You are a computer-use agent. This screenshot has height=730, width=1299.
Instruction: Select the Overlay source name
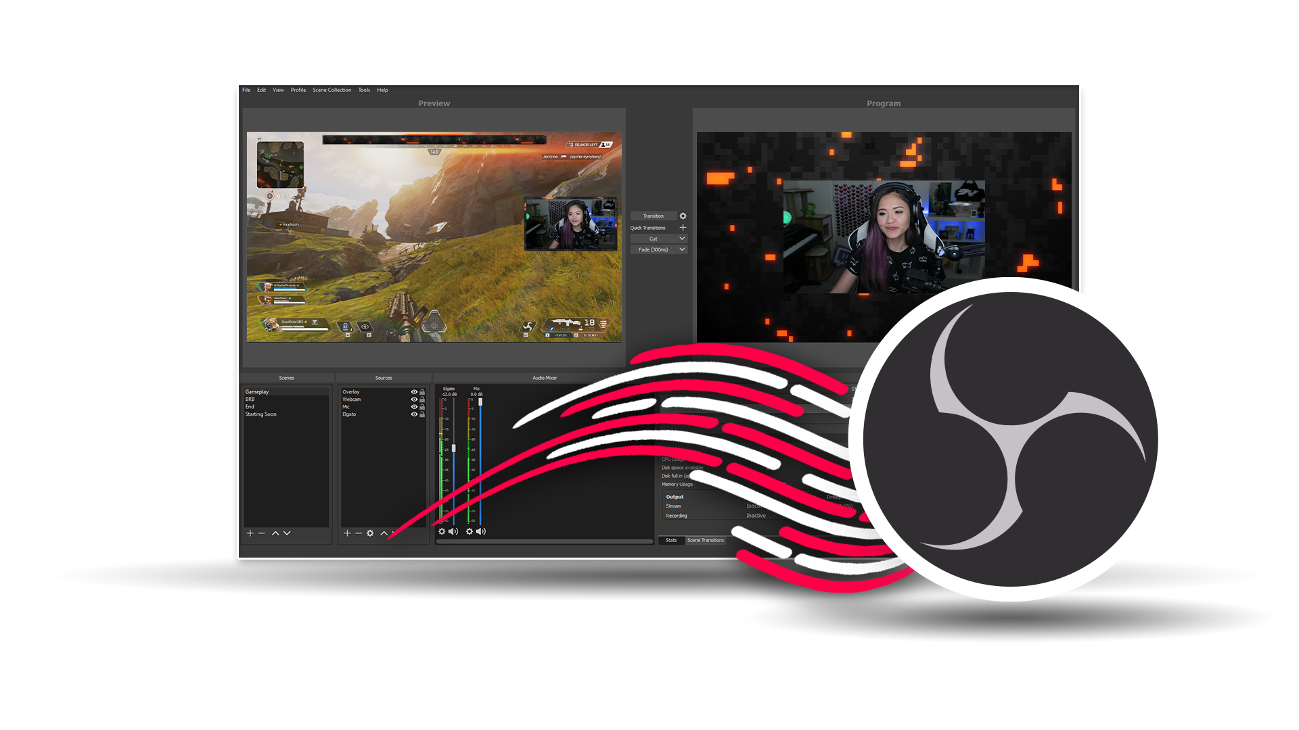tap(351, 392)
